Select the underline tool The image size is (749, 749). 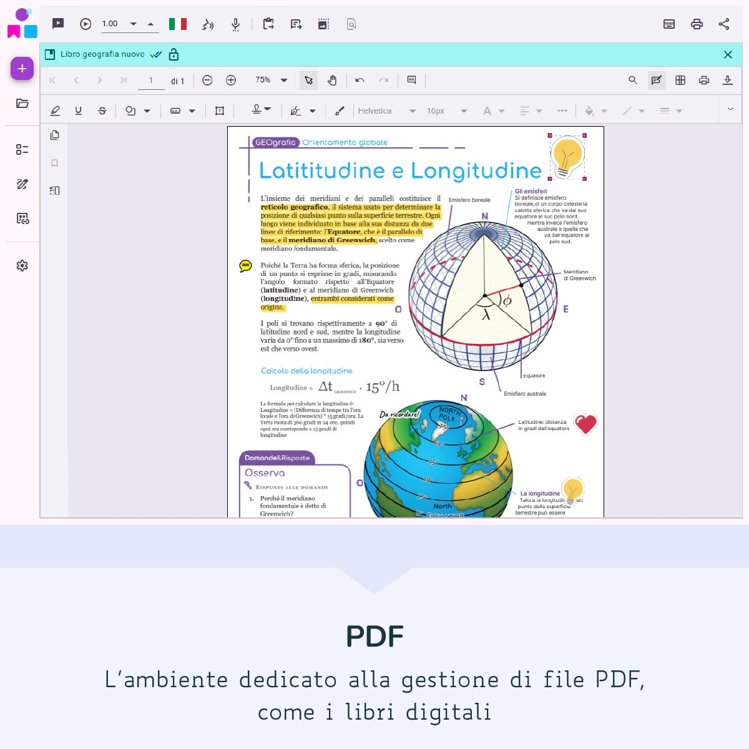78,110
